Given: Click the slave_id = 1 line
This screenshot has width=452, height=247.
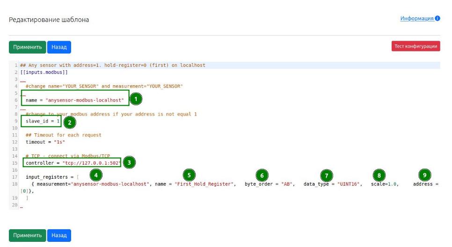Looking at the screenshot, I should [x=43, y=122].
